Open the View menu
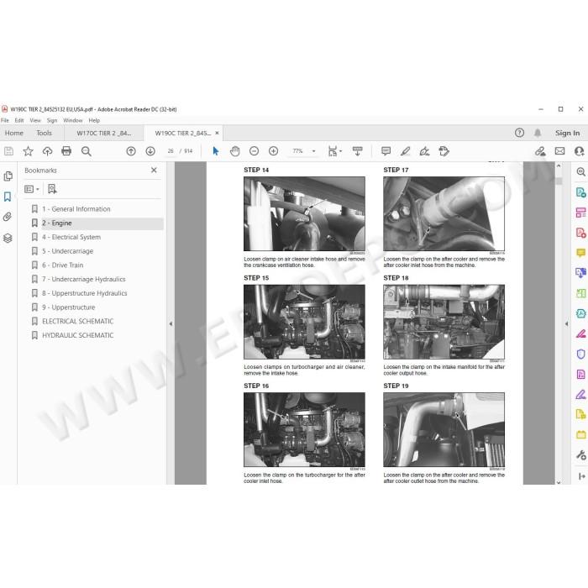Screen dimensions: 588x588 (x=35, y=120)
